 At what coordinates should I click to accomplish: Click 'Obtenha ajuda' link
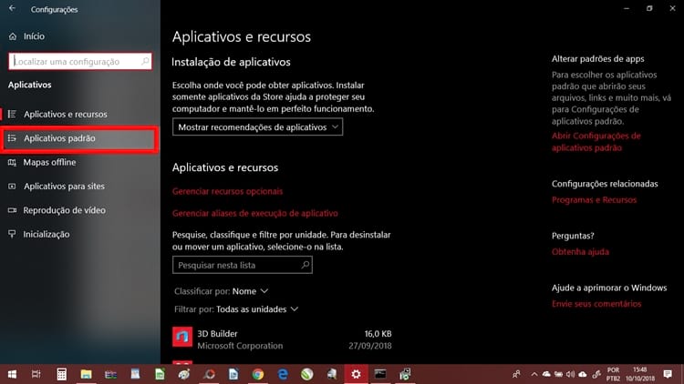coord(580,252)
